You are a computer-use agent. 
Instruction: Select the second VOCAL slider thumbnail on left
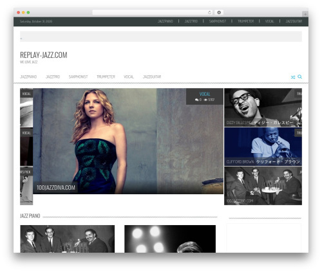pos(26,147)
